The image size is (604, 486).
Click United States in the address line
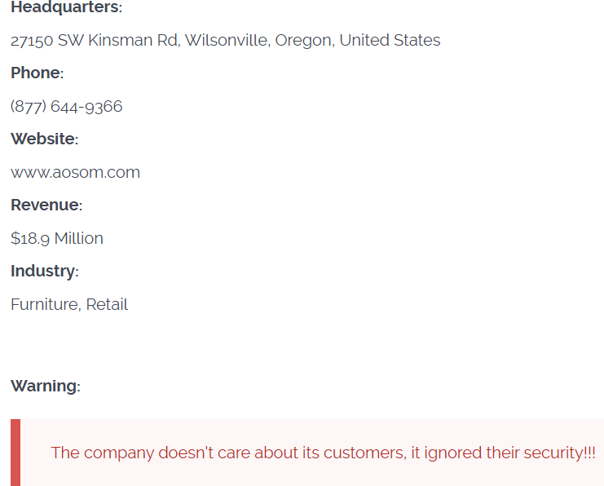tap(390, 40)
